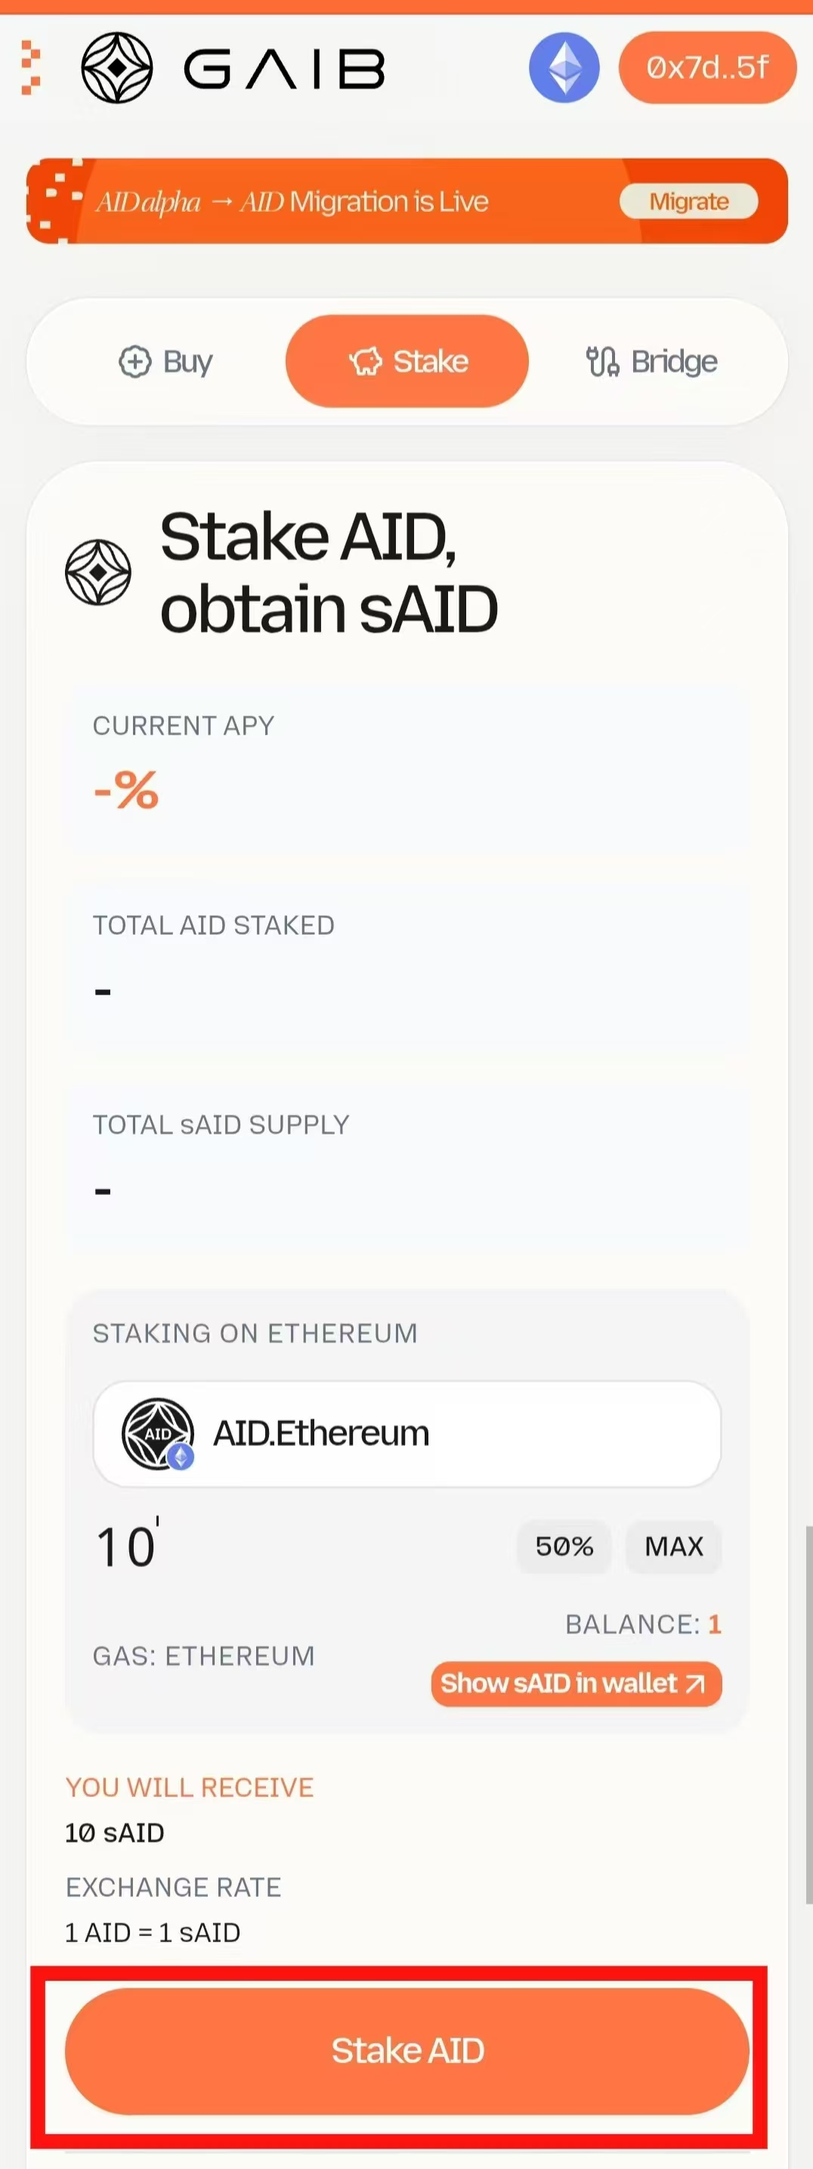Open the Ethereum network selector icon
Image resolution: width=813 pixels, height=2169 pixels.
point(564,67)
